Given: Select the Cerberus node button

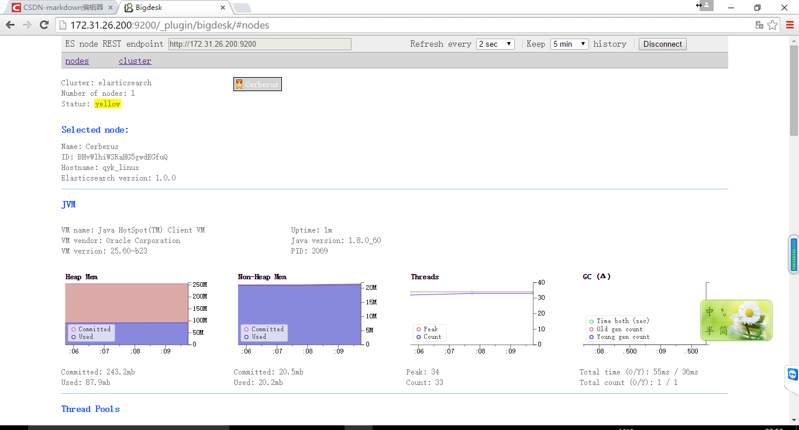Looking at the screenshot, I should 257,84.
